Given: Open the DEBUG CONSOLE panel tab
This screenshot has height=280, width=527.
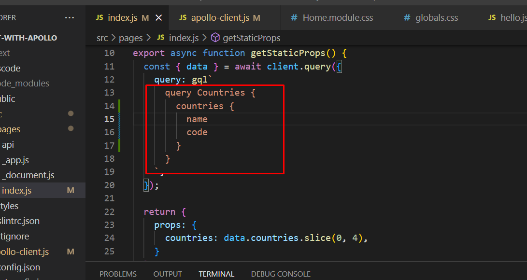Looking at the screenshot, I should (x=281, y=274).
